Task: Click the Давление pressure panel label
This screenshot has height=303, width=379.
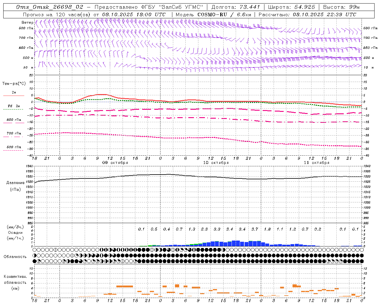Action: (15, 183)
